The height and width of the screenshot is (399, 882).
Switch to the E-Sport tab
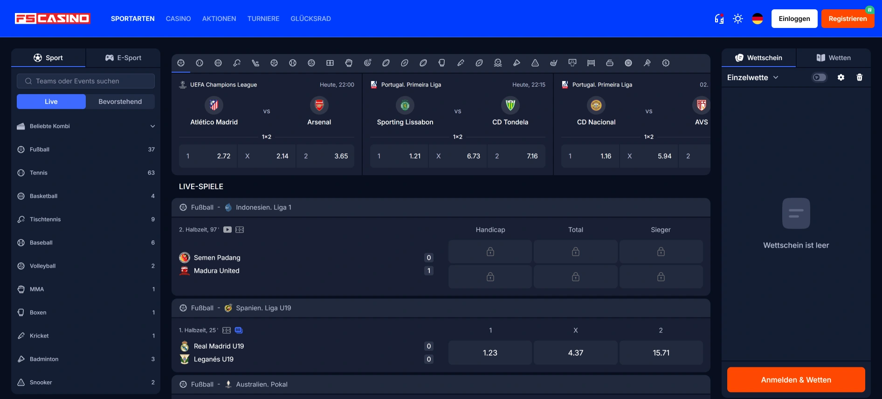[123, 58]
